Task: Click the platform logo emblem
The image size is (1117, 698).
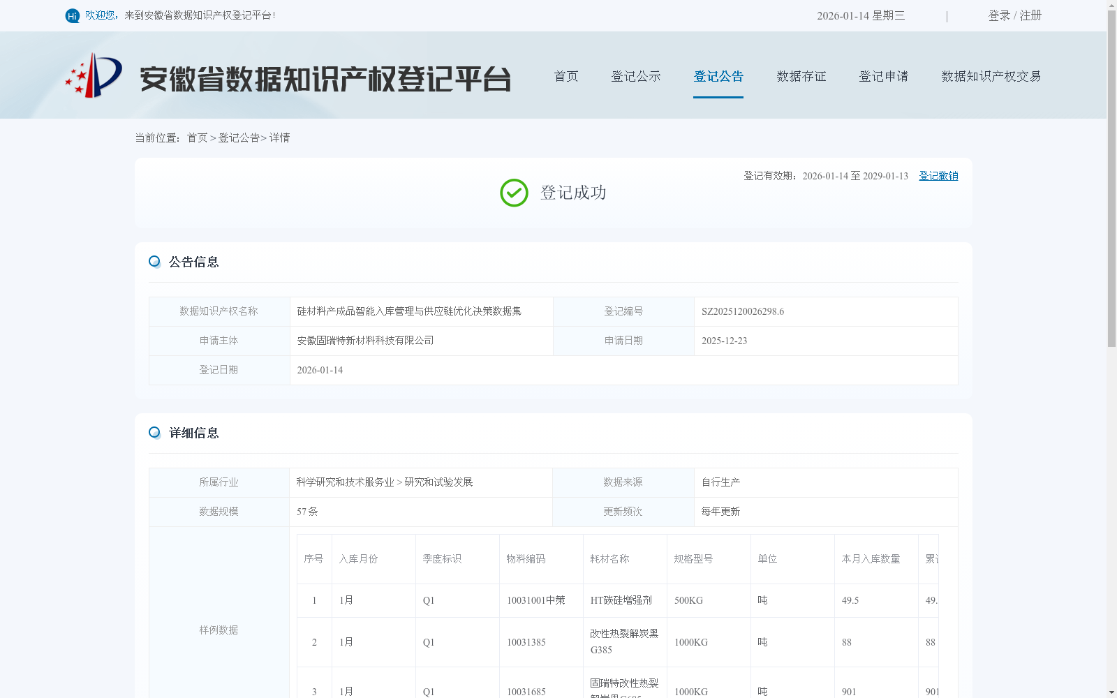Action: click(x=94, y=75)
